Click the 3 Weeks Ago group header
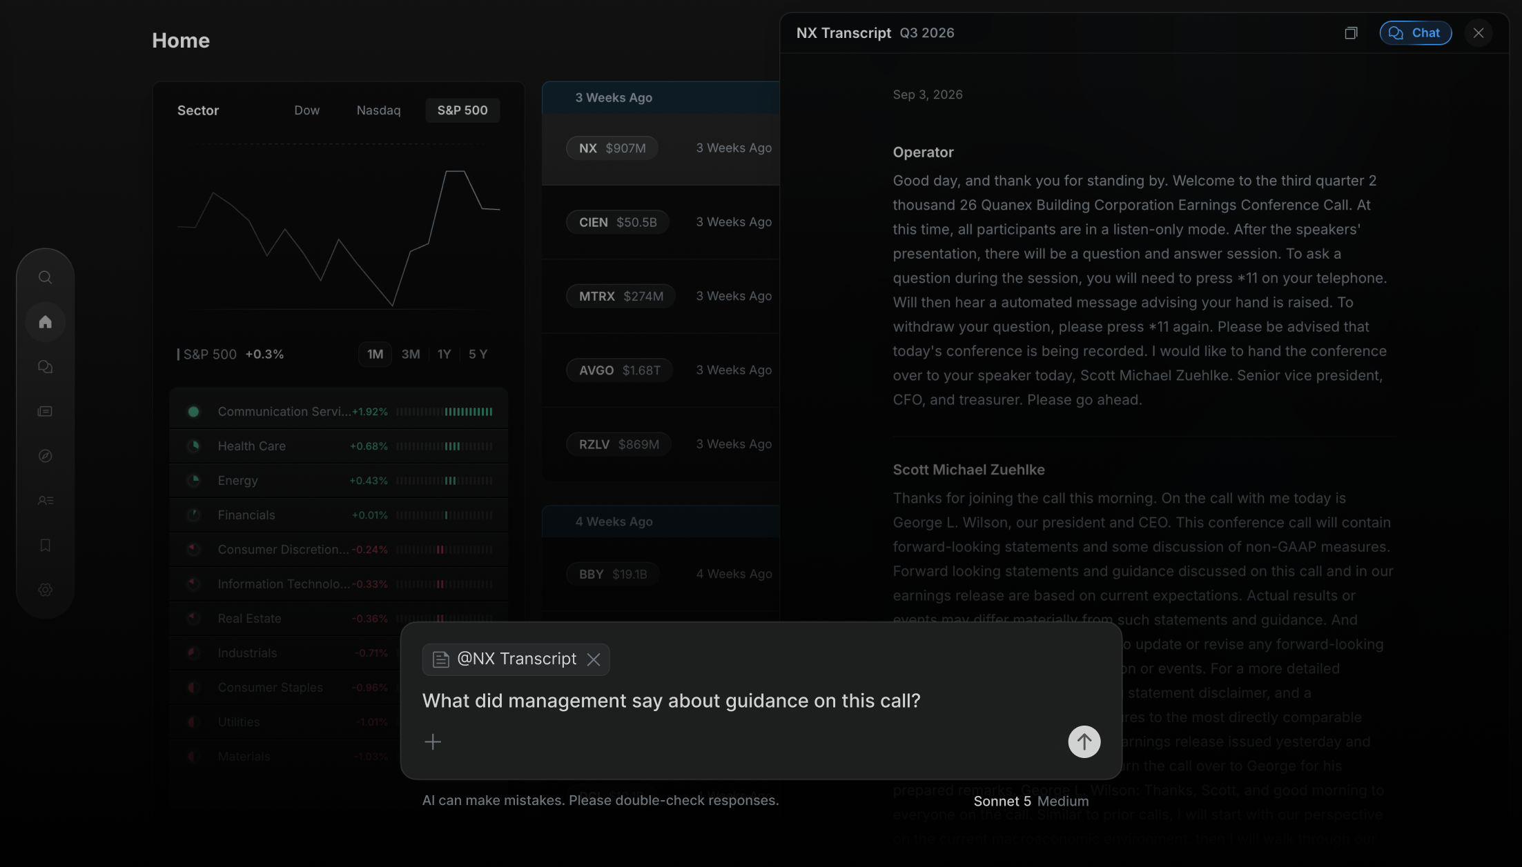The image size is (1522, 867). pos(661,98)
